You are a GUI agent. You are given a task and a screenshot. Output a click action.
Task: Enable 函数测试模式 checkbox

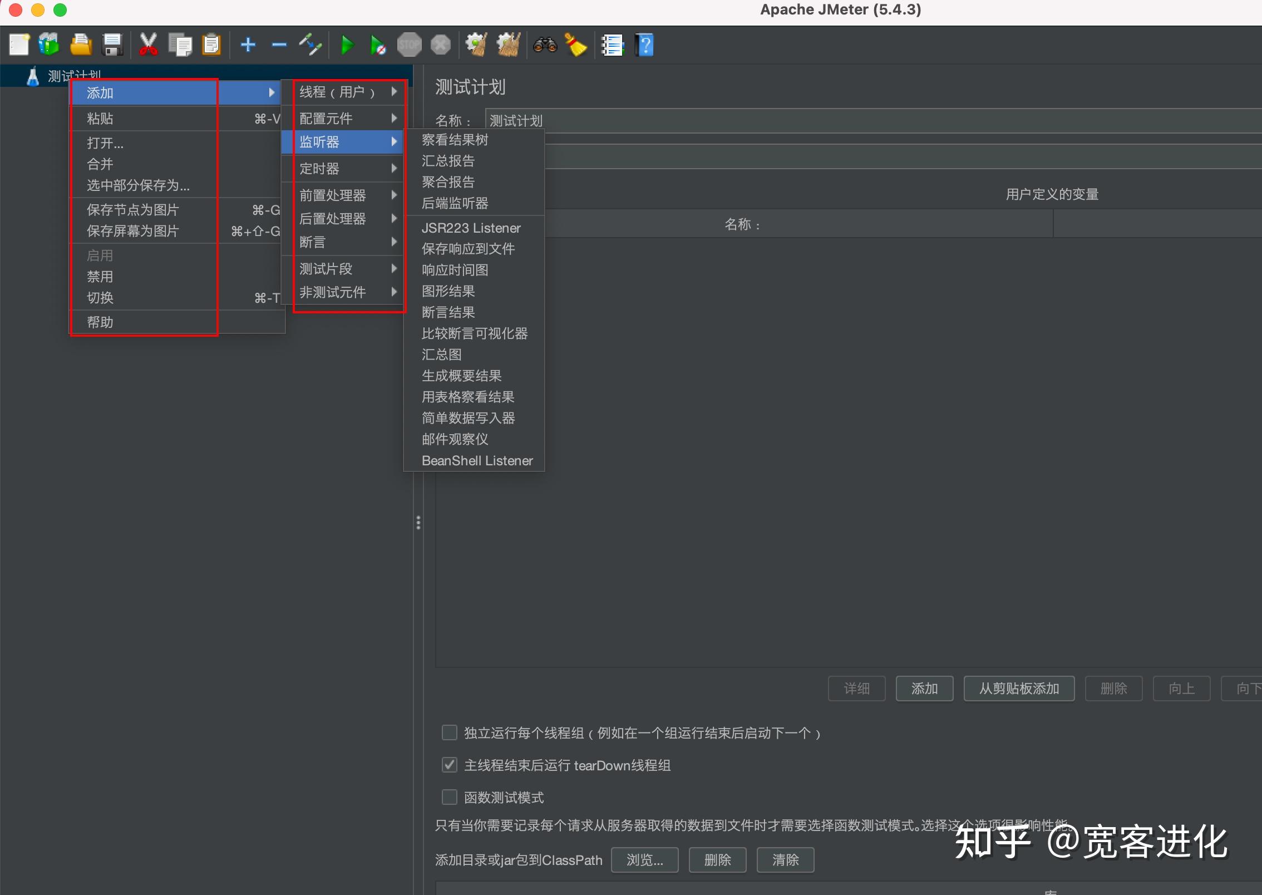(449, 797)
